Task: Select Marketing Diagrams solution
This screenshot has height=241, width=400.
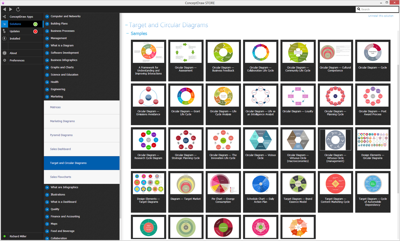Action: point(82,121)
